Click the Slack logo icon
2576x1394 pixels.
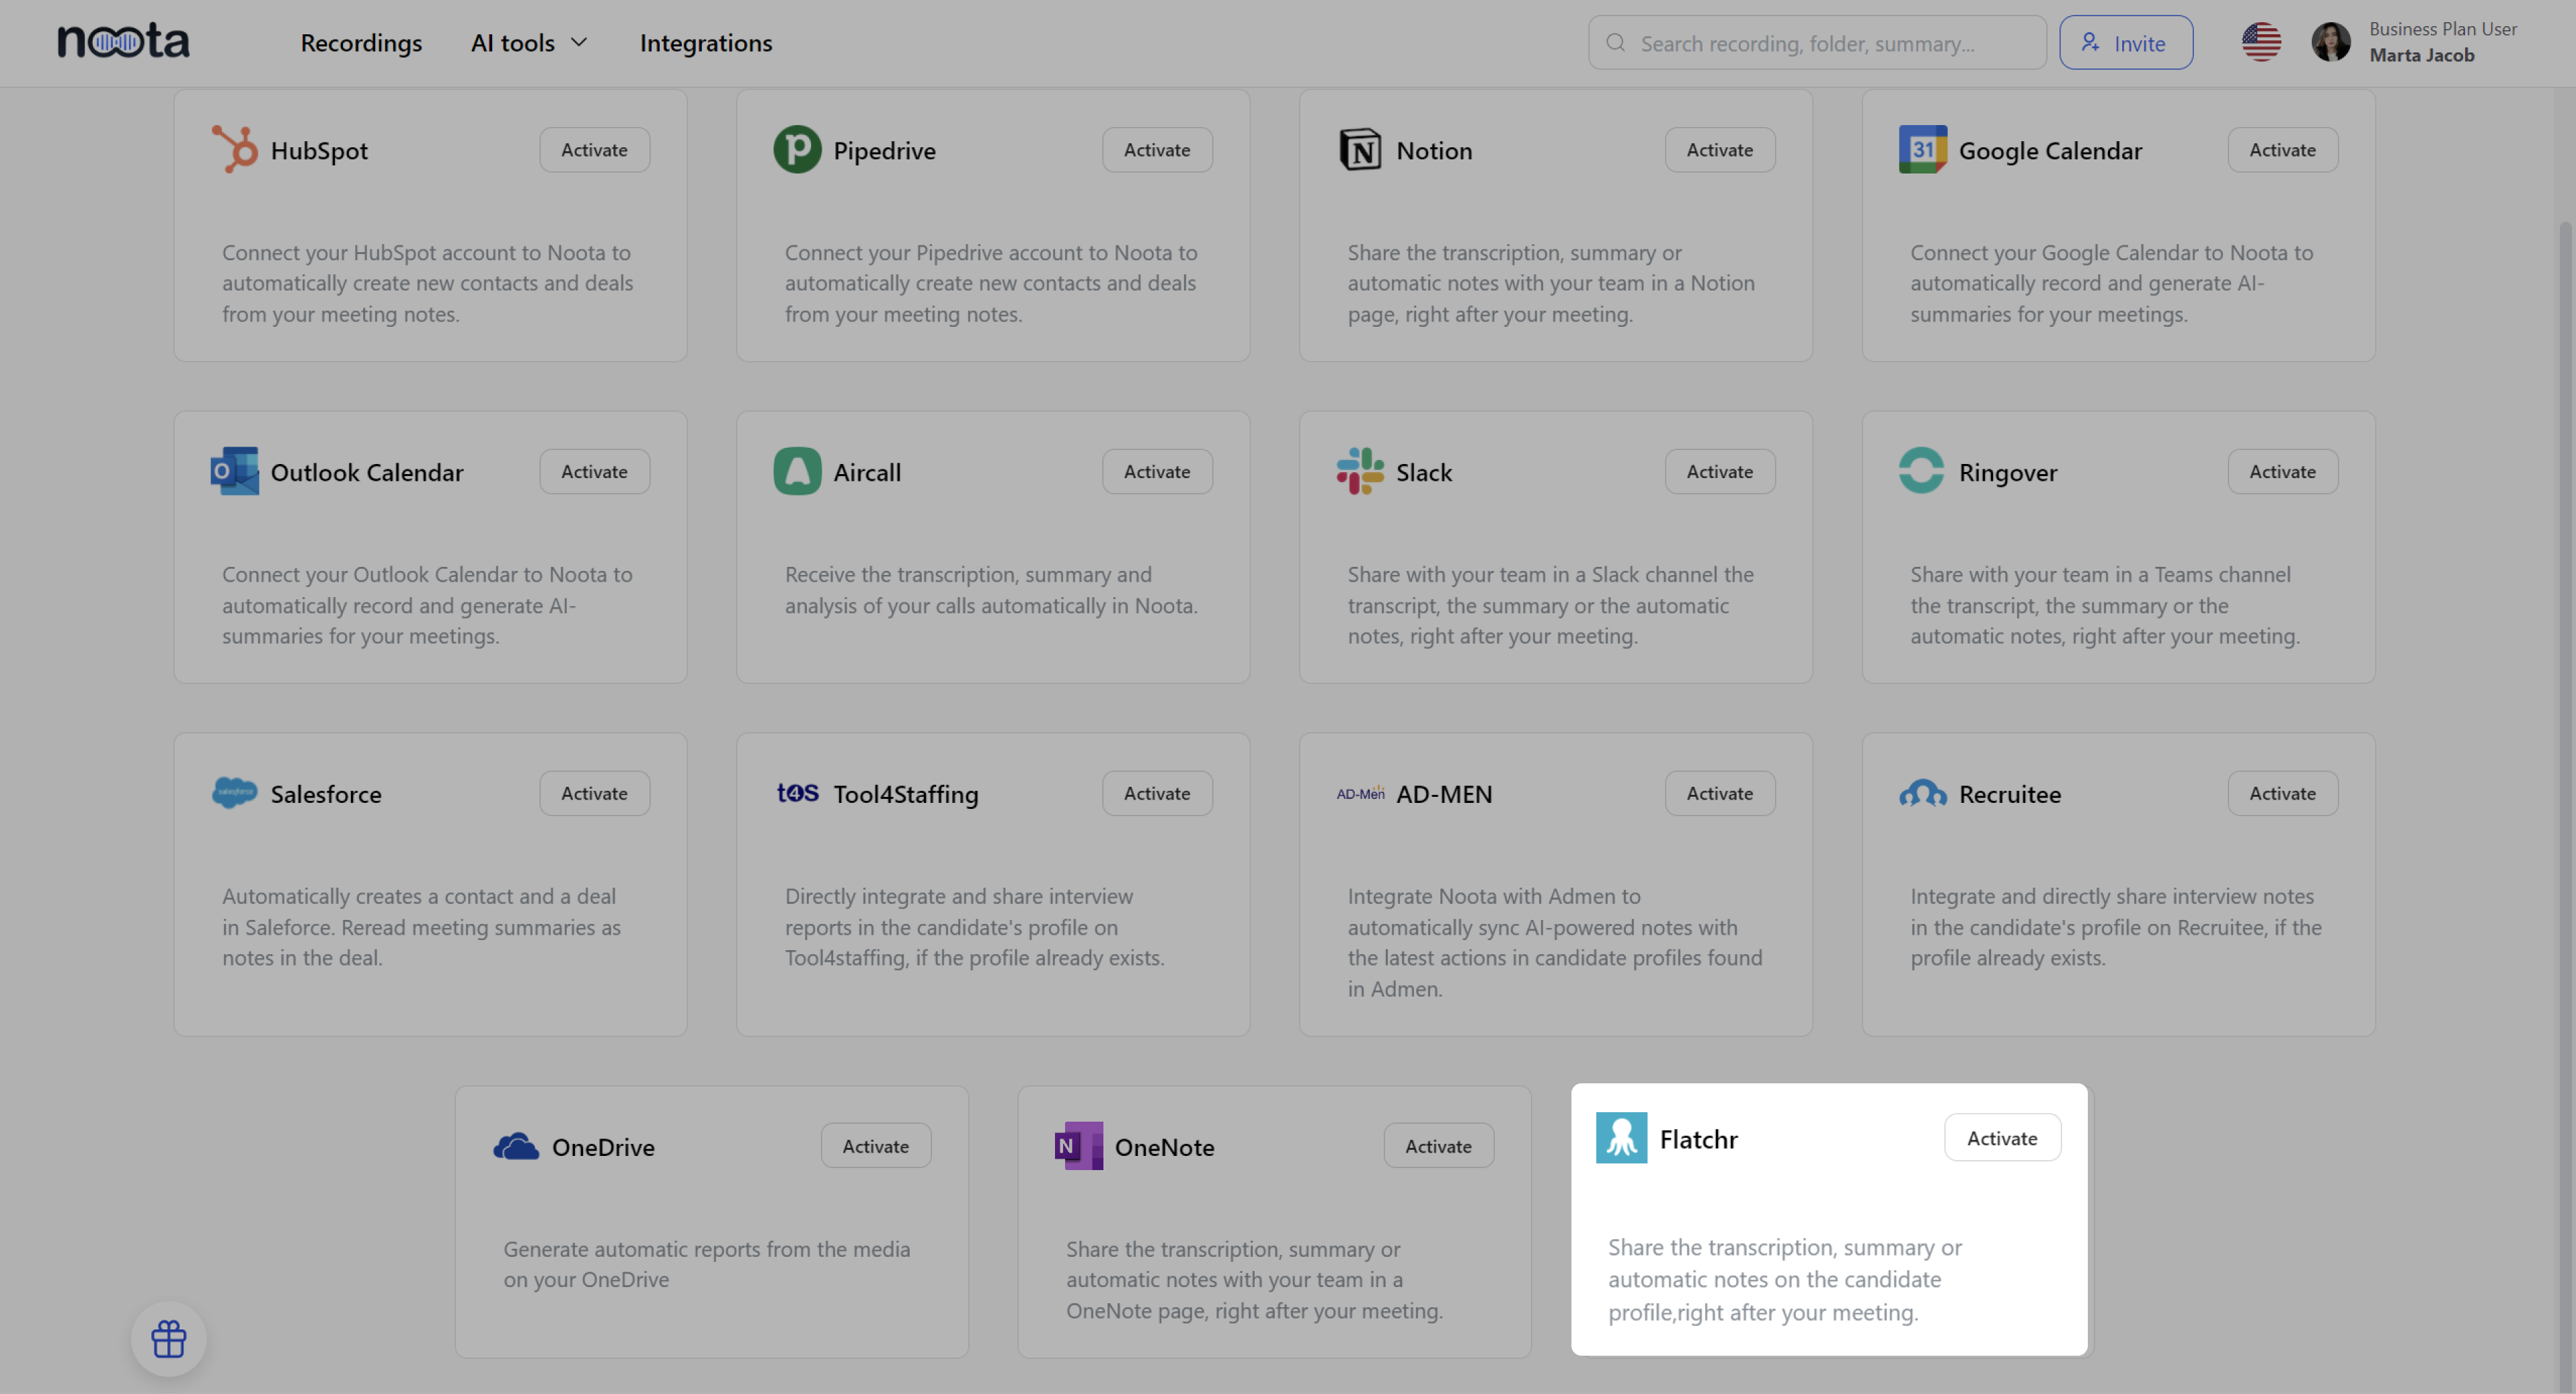click(x=1360, y=471)
